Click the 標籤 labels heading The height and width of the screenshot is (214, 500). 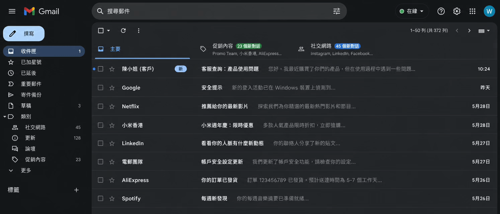13,190
